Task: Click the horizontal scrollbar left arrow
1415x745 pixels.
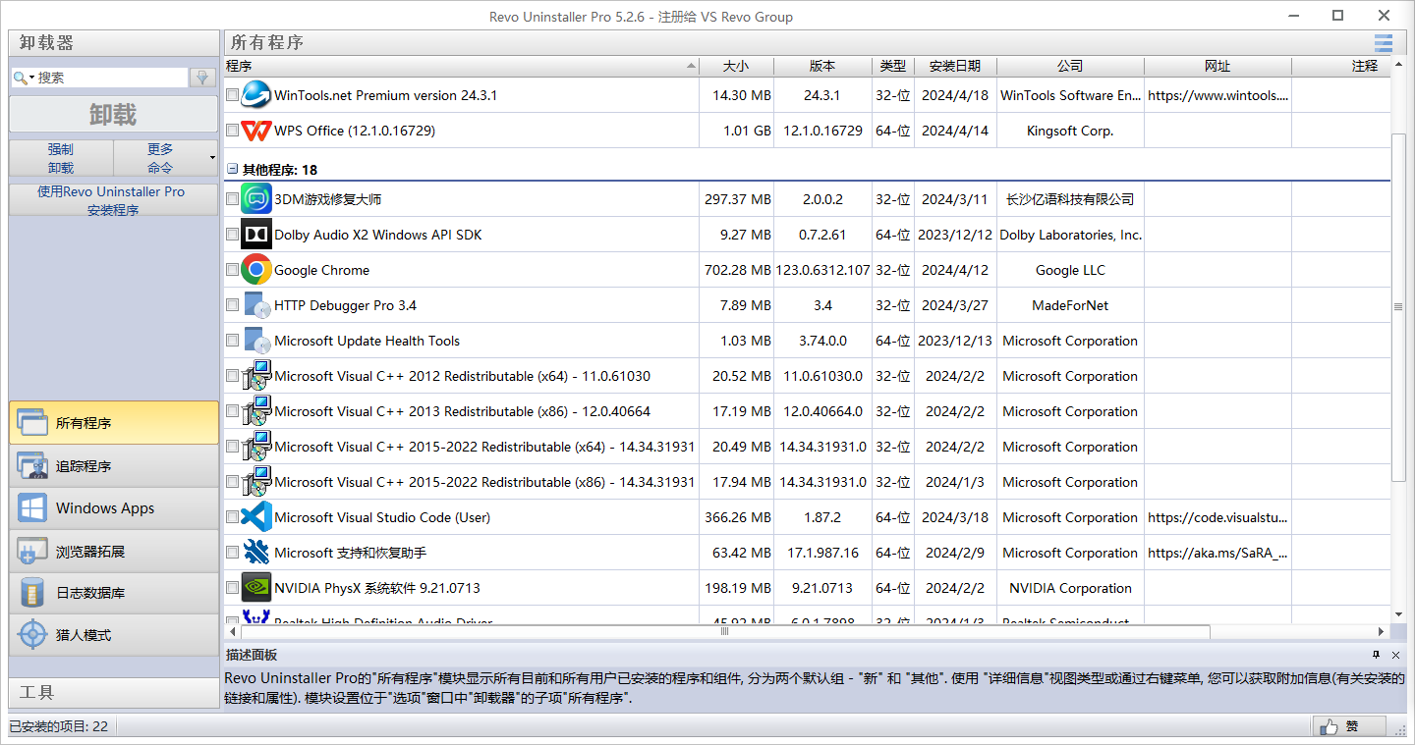Action: click(x=231, y=632)
